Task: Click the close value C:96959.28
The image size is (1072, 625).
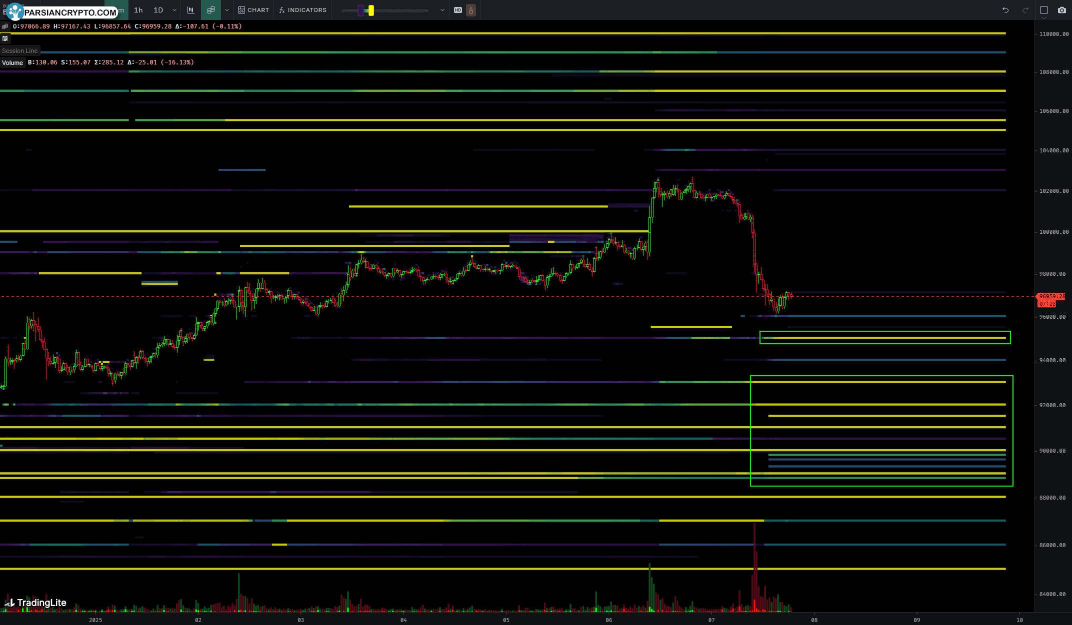Action: 153,26
